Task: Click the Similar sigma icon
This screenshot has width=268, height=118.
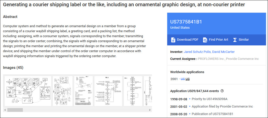Action: pos(235,40)
